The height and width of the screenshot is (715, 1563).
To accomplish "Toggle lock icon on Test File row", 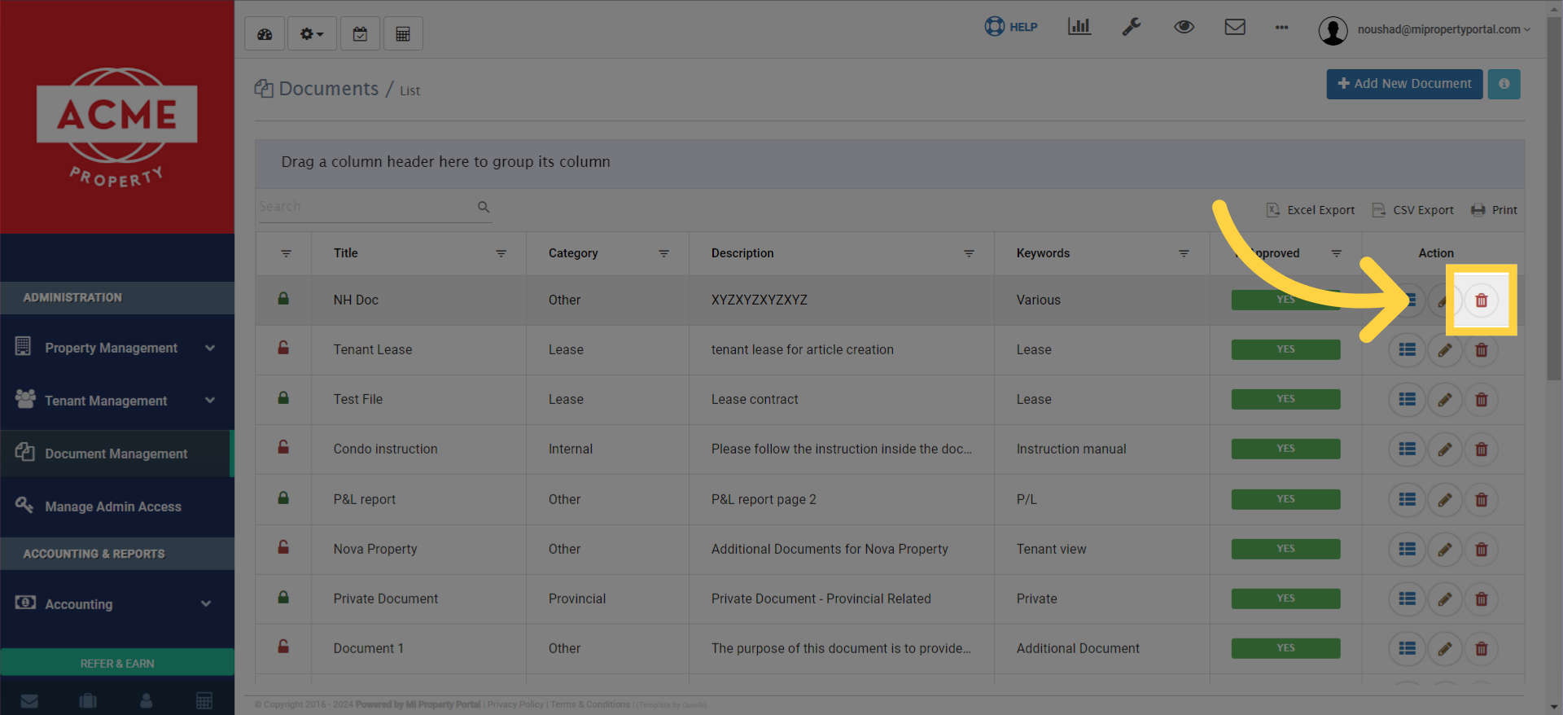I will (x=283, y=398).
